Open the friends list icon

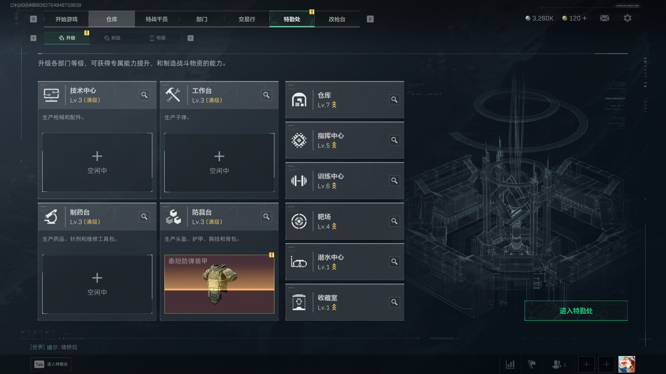click(559, 364)
